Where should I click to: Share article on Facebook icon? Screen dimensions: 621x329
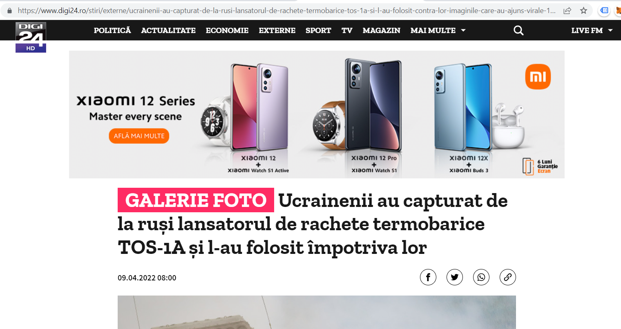pyautogui.click(x=428, y=278)
